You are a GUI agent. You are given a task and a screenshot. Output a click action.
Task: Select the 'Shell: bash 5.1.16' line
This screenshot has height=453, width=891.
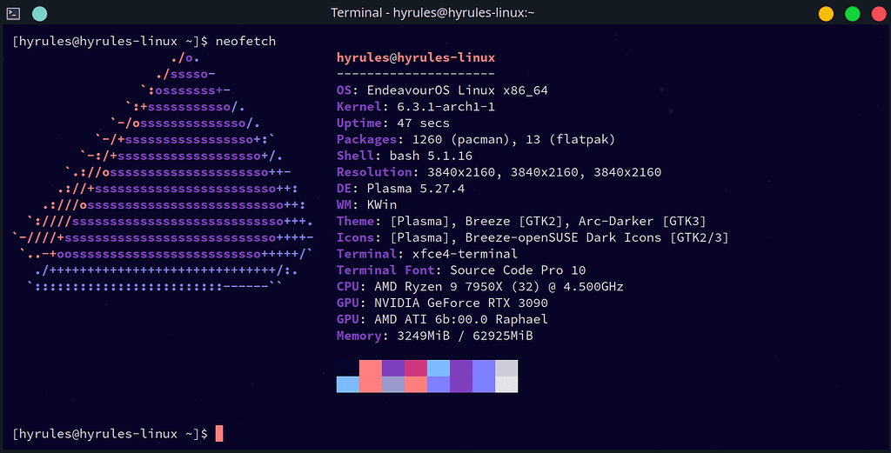404,156
